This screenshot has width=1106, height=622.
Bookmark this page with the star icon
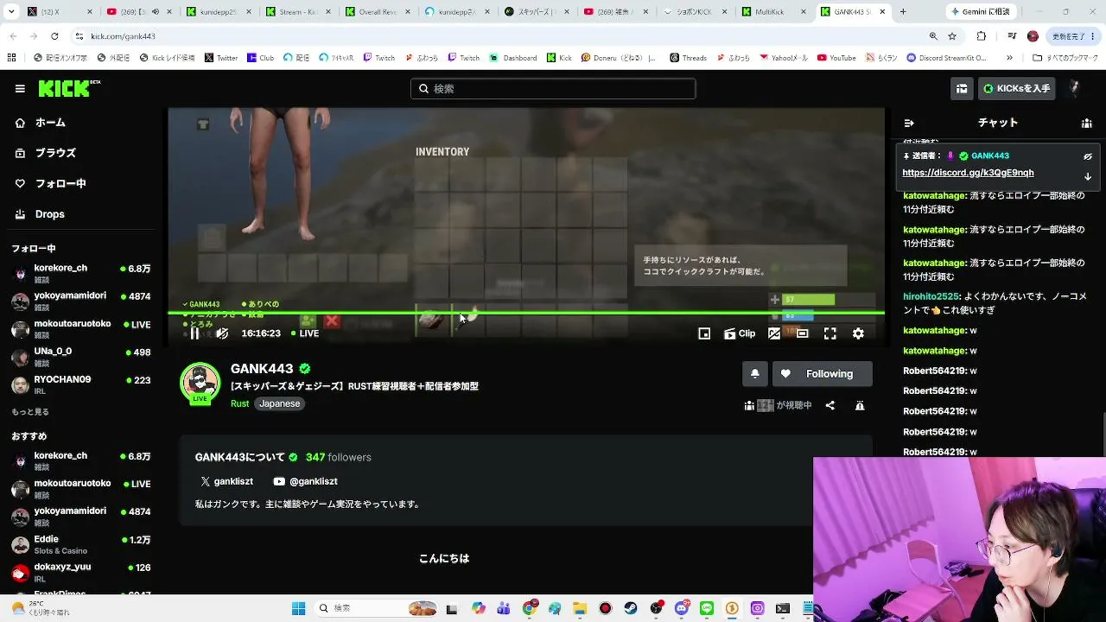[952, 36]
